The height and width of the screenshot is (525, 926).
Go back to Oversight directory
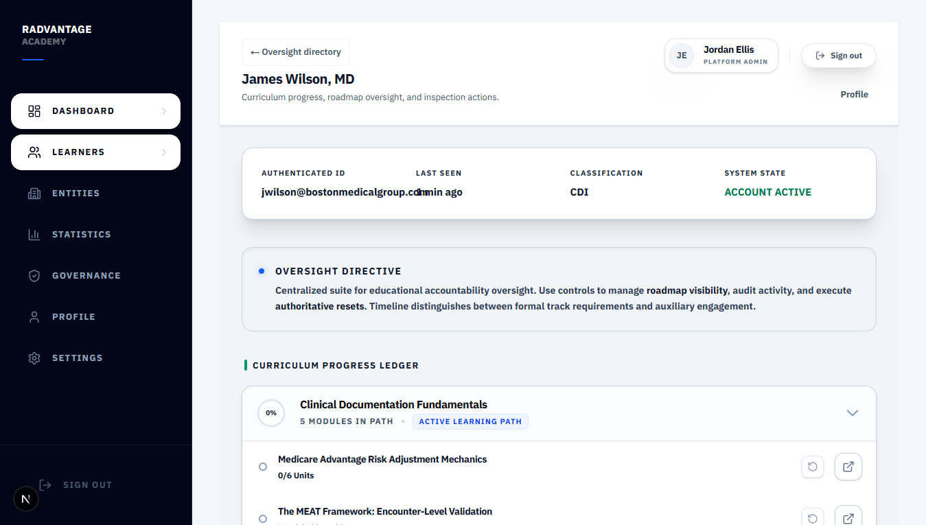[296, 52]
